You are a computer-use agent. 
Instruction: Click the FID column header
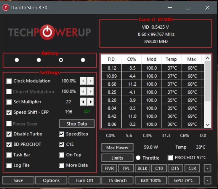point(111,59)
